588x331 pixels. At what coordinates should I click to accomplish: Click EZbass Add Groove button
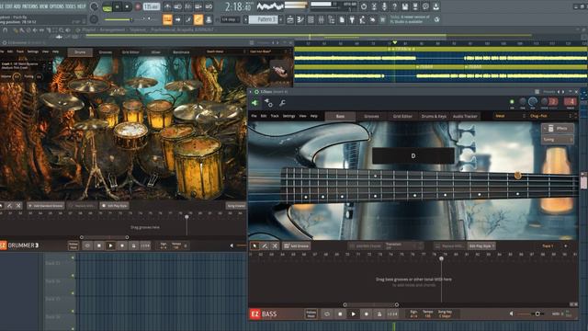(x=296, y=246)
